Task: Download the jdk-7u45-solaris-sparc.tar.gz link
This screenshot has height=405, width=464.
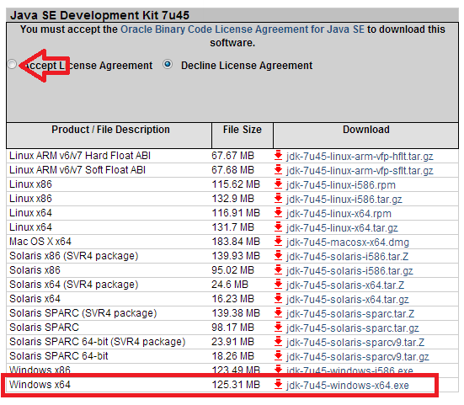Action: tap(353, 328)
